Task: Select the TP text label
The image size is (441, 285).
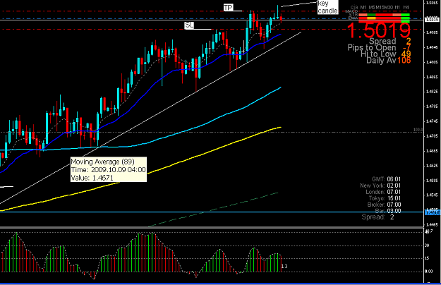Action: coord(228,8)
